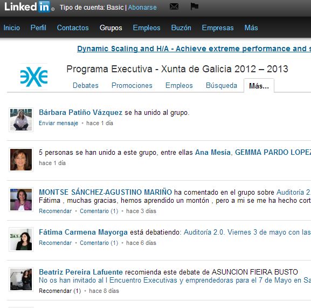Viewport: 311px width, 308px height.
Task: Open the envelope messages icon
Action: 174,6
